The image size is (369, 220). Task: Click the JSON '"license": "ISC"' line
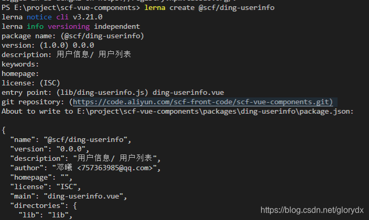pyautogui.click(x=46, y=187)
